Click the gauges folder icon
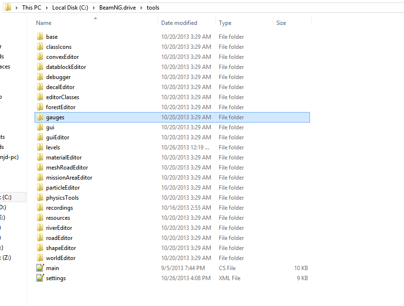This screenshot has width=404, height=306. tap(40, 117)
